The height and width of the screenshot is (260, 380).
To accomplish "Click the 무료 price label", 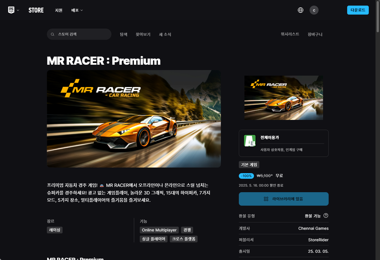I will click(x=279, y=176).
